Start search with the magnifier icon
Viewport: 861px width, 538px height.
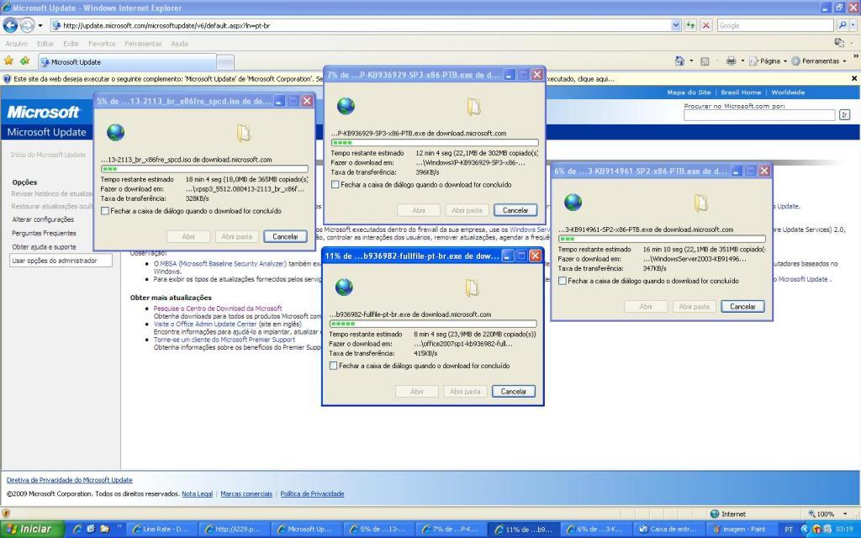tap(842, 25)
